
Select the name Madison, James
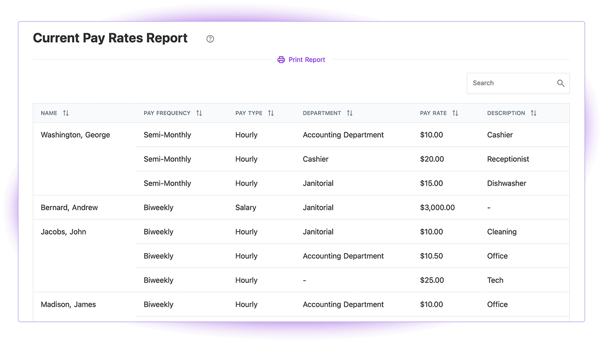pos(68,304)
